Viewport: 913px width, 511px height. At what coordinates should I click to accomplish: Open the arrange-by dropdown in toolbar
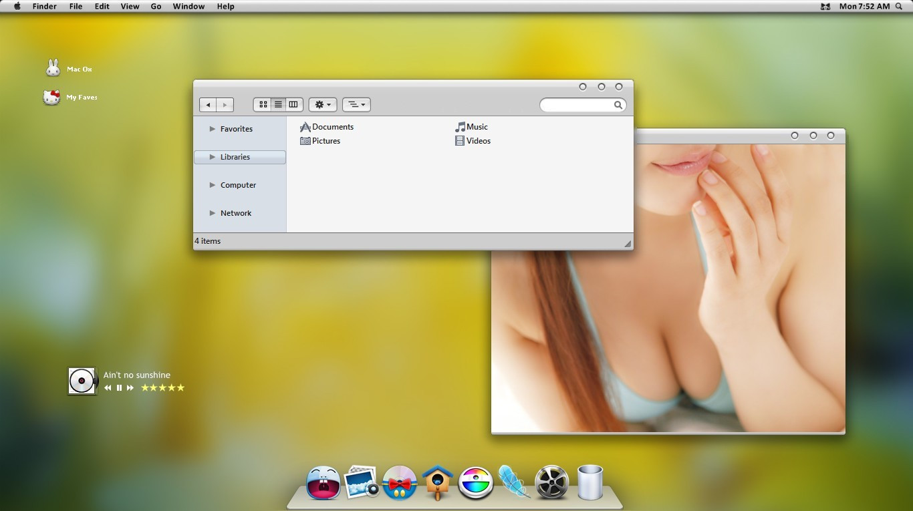pyautogui.click(x=356, y=105)
